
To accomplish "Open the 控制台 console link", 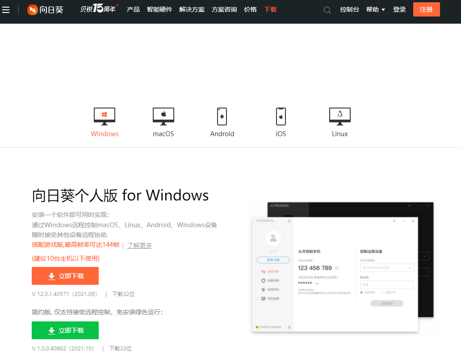I will 350,10.
